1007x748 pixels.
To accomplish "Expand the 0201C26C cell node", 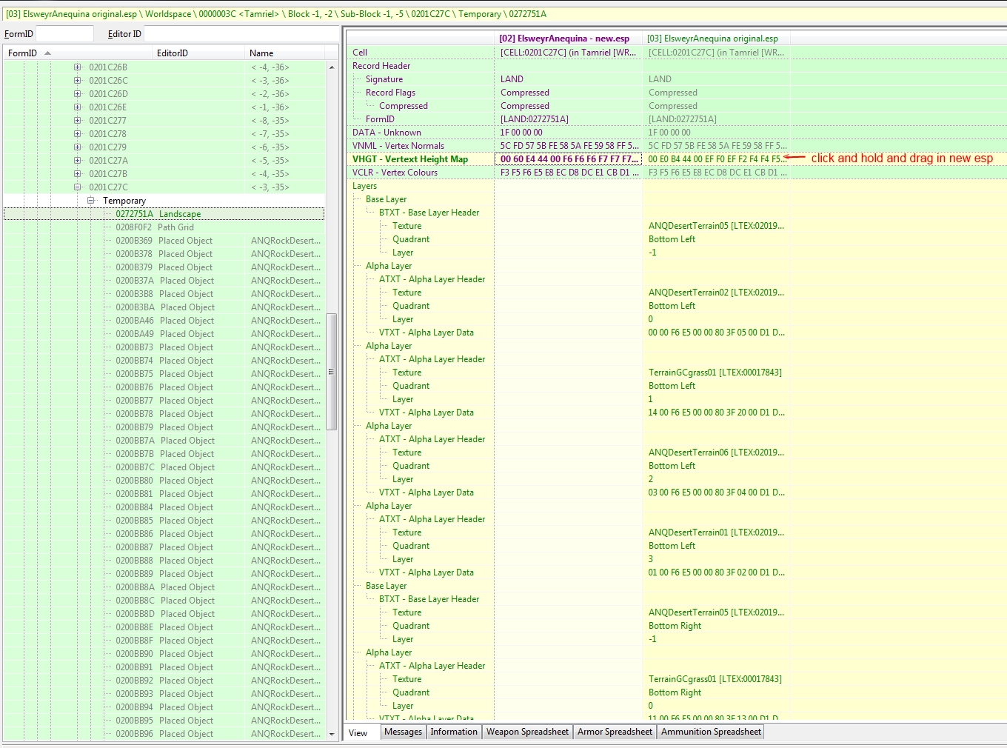I will pos(77,81).
